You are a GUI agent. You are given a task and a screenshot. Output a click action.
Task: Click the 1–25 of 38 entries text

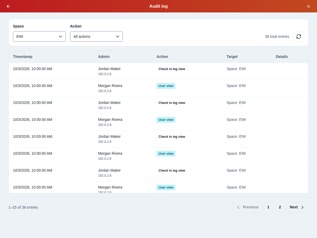[23, 207]
